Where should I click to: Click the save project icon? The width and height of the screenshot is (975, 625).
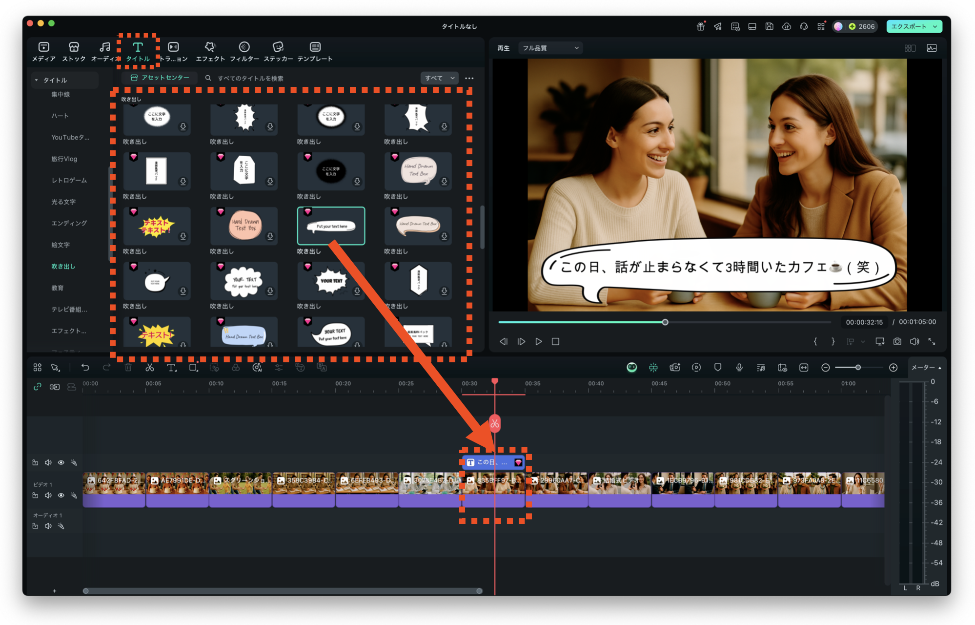pyautogui.click(x=769, y=26)
